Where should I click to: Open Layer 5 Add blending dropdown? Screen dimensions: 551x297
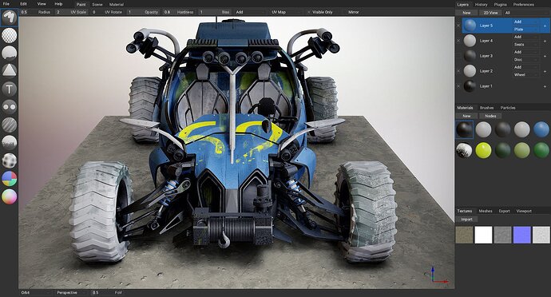[x=525, y=22]
